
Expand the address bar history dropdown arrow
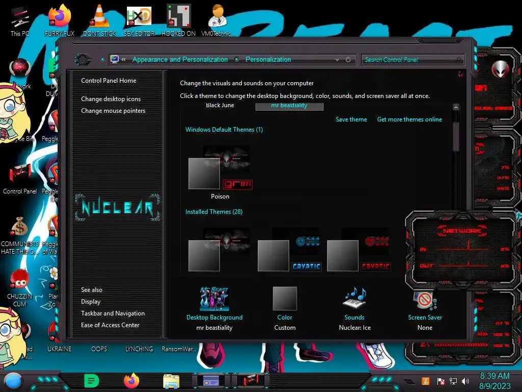pyautogui.click(x=337, y=59)
